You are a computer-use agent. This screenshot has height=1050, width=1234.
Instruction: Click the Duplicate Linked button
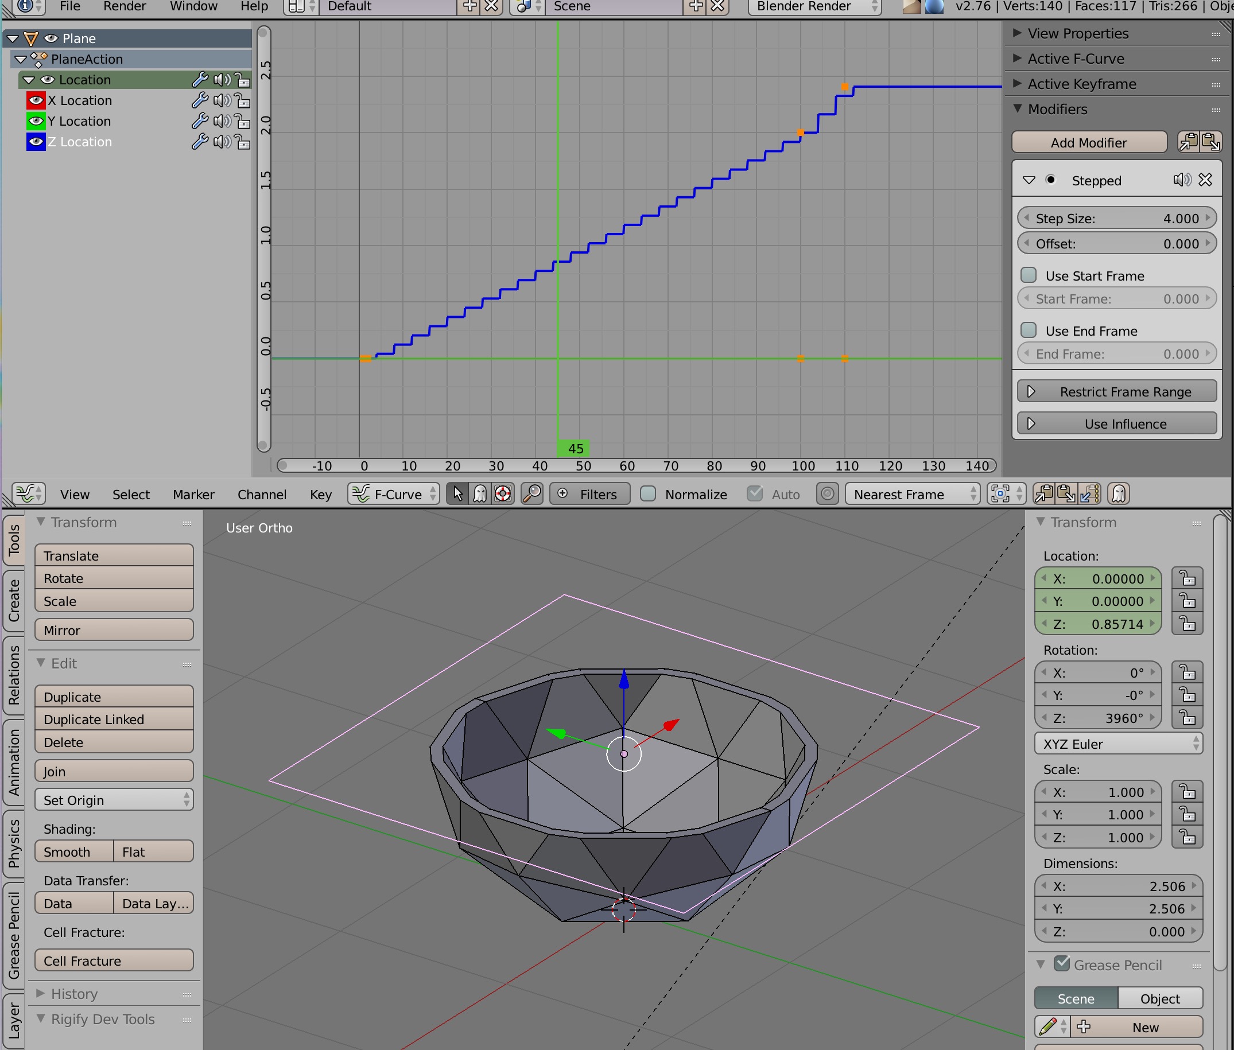114,719
